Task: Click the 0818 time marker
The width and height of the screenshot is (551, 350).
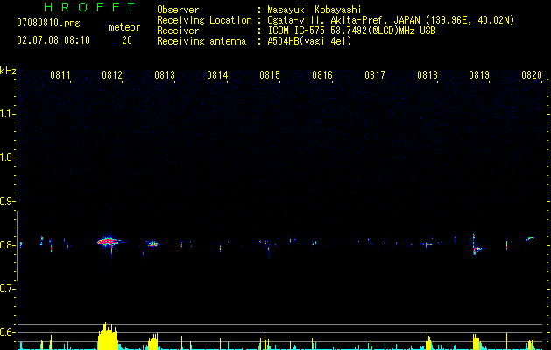Action: tap(427, 74)
